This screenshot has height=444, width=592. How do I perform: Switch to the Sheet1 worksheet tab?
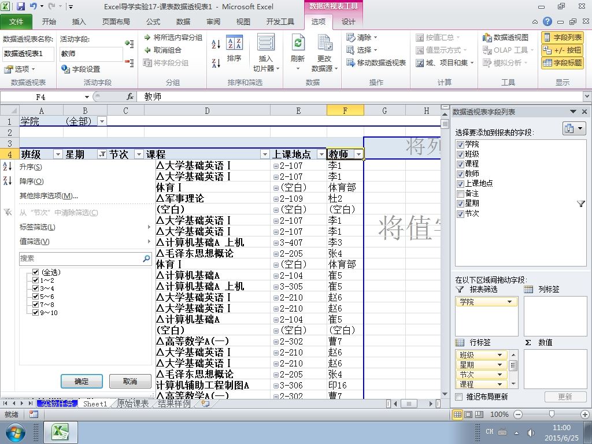pos(95,404)
